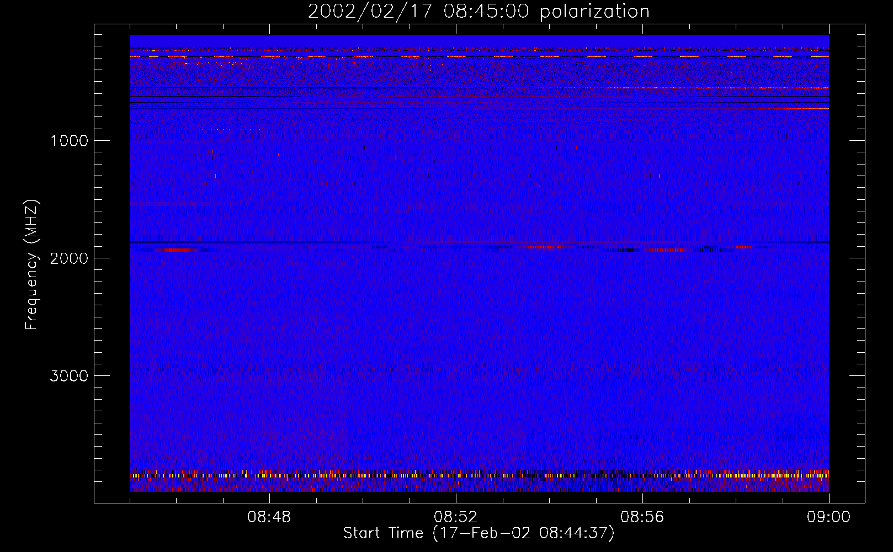Click the 3000 frequency tick label
The height and width of the screenshot is (552, 893).
point(69,376)
